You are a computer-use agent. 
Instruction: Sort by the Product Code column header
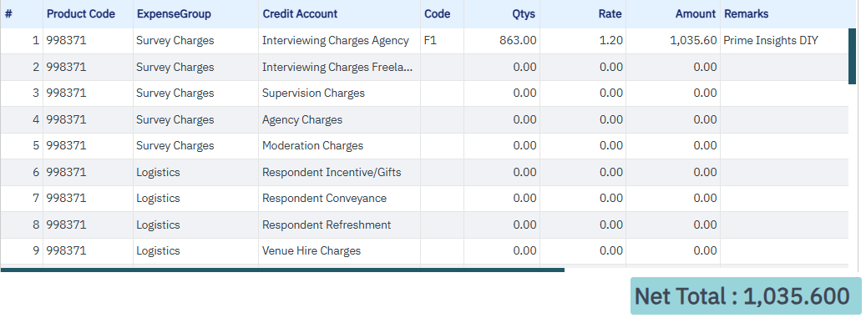pyautogui.click(x=88, y=14)
